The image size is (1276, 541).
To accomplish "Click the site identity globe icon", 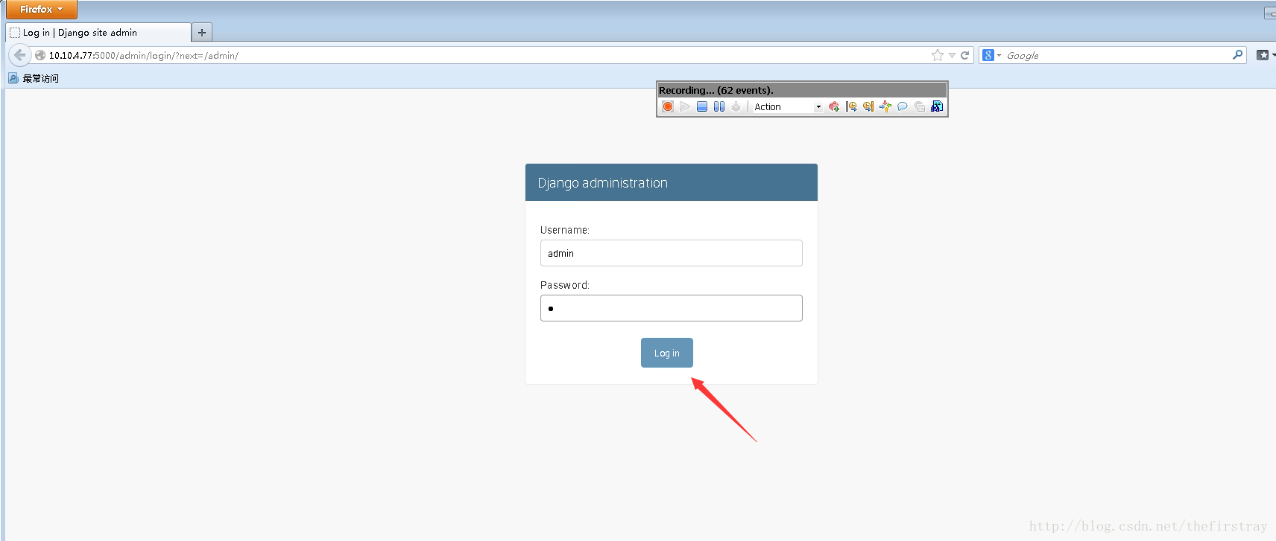I will tap(40, 55).
